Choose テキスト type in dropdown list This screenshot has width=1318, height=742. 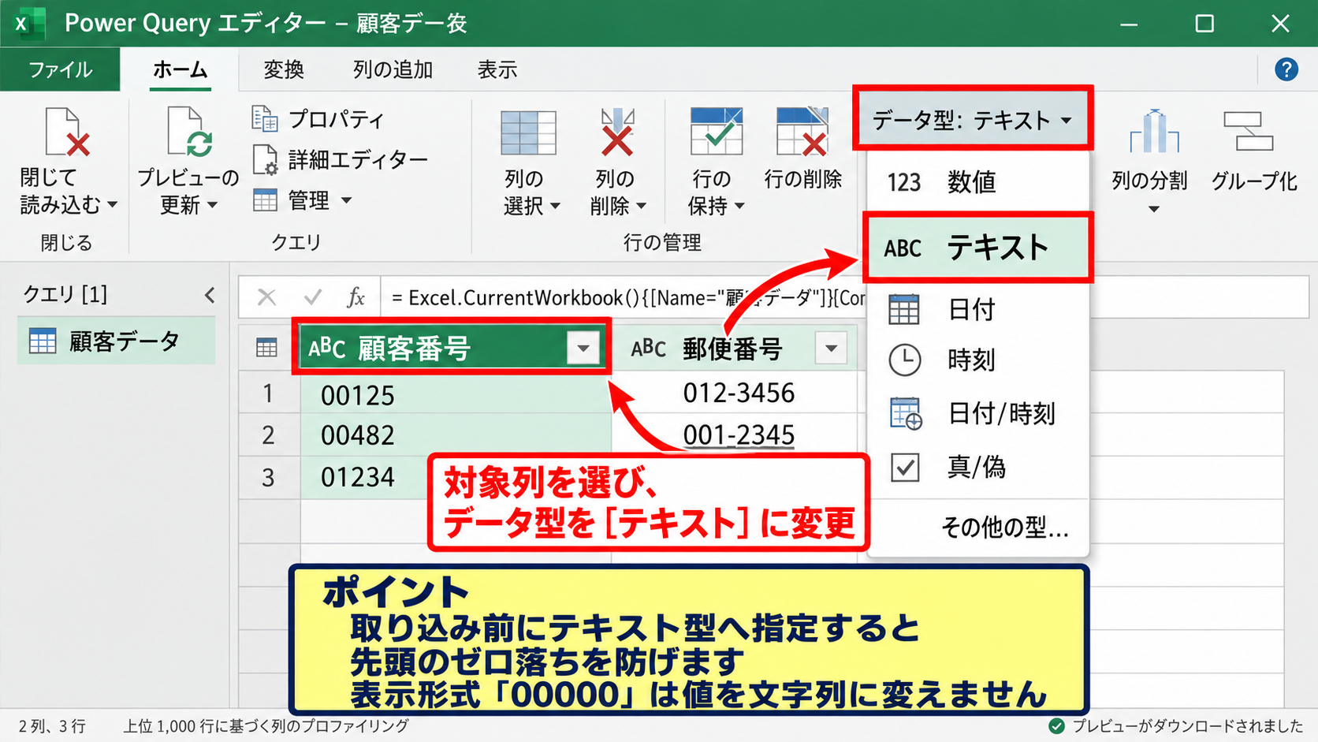977,248
